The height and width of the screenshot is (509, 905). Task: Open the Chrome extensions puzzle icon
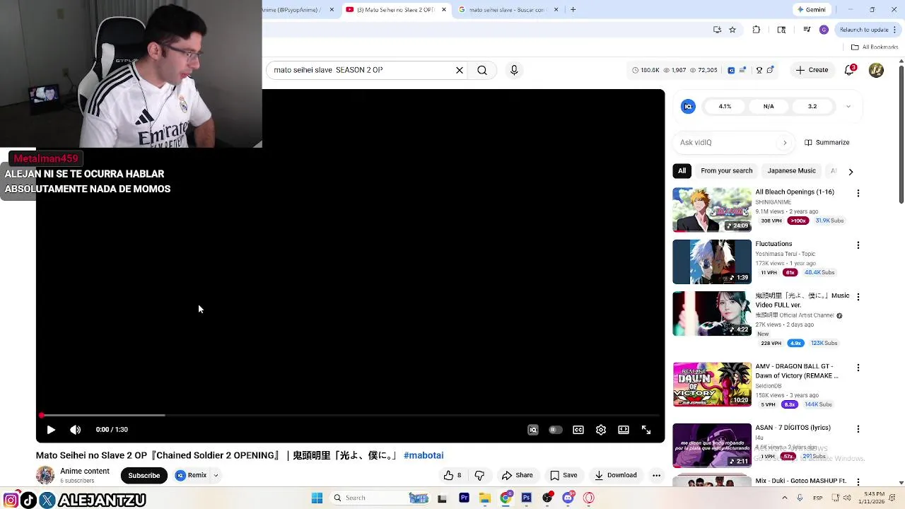tap(757, 30)
